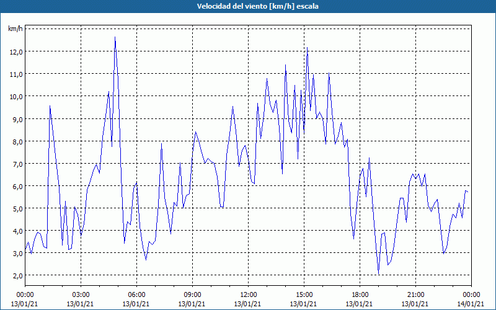Click the 09:00 time axis label
Image resolution: width=496 pixels, height=310 pixels.
(192, 295)
